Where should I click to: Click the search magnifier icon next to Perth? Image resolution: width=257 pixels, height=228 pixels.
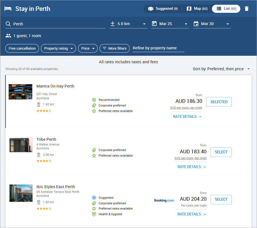point(8,24)
